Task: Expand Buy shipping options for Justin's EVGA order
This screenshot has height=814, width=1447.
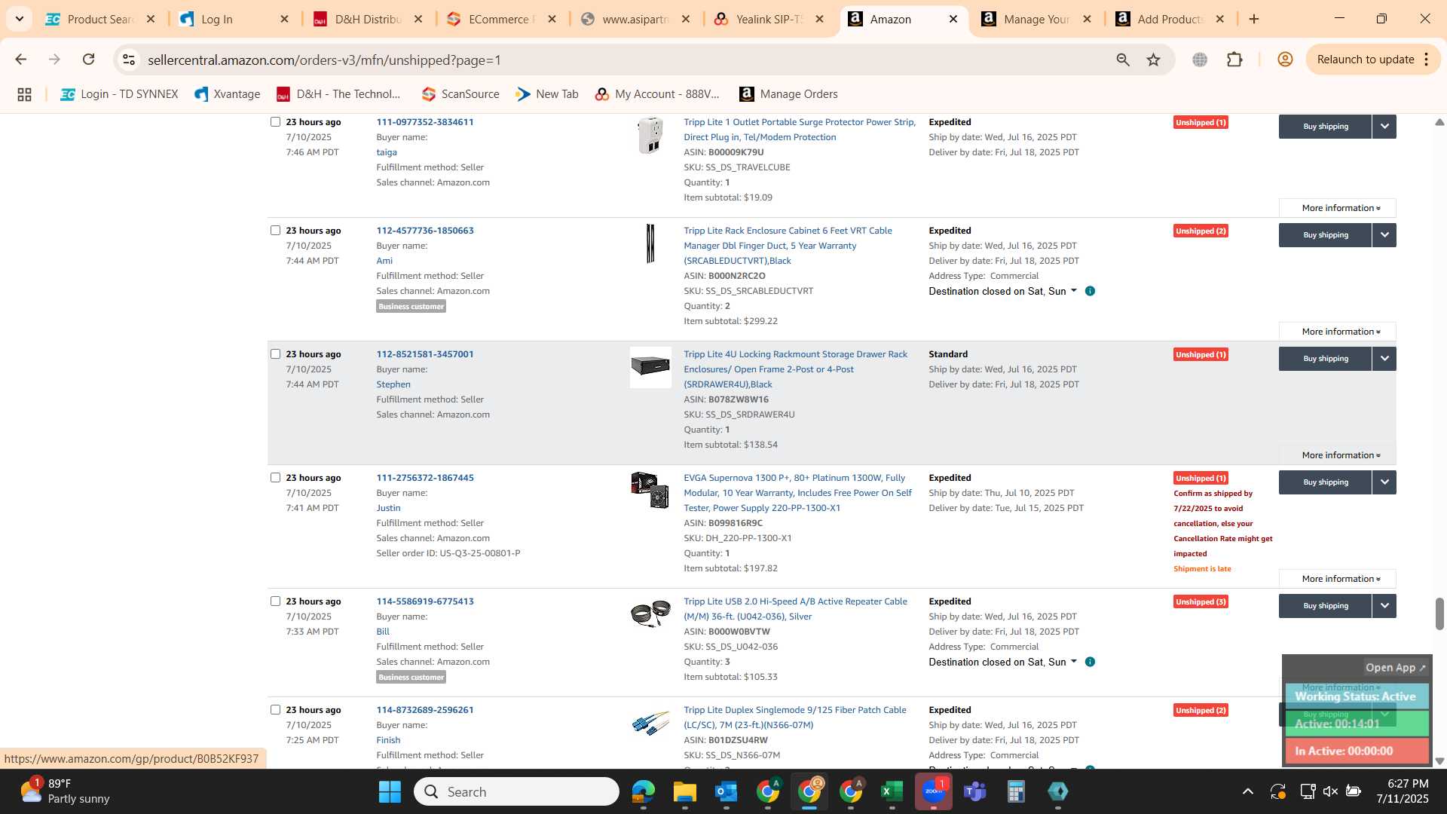Action: (1384, 482)
